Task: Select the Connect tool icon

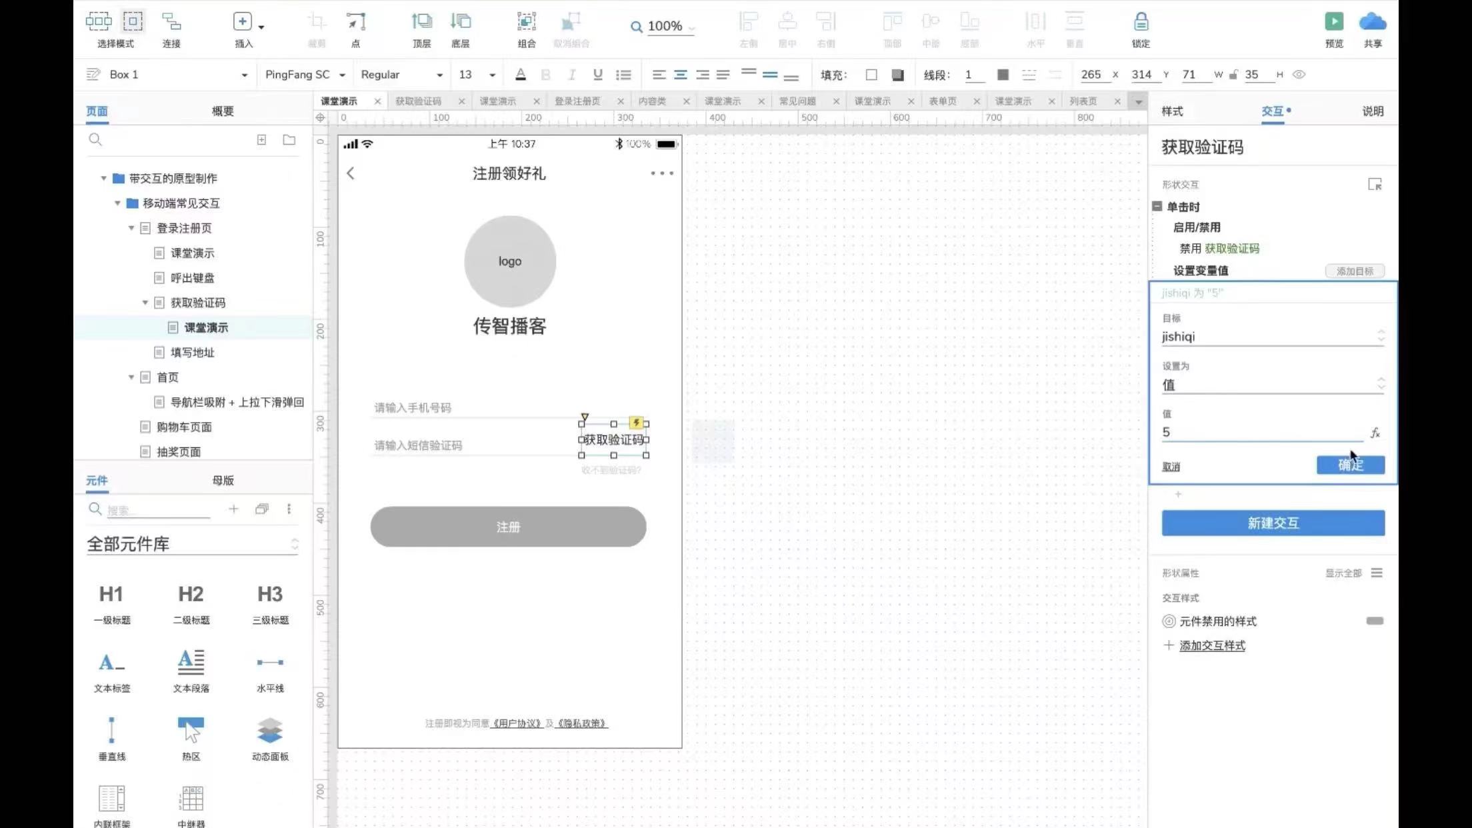Action: [171, 22]
